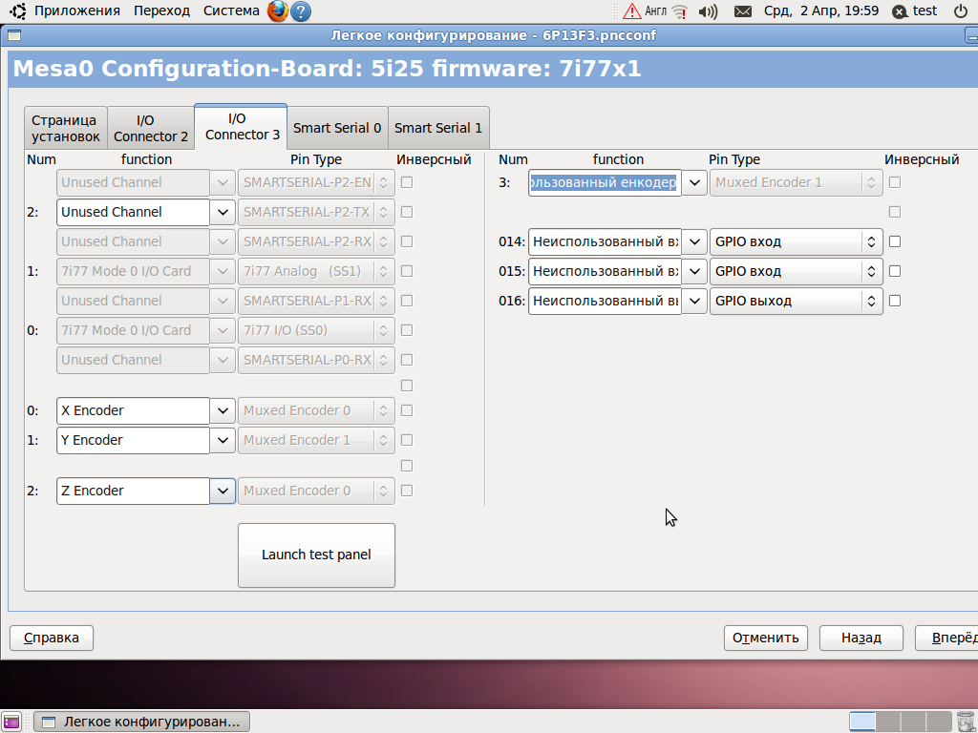Toggle invert checkbox for encoder 3 row
This screenshot has height=733, width=978.
pyautogui.click(x=895, y=182)
